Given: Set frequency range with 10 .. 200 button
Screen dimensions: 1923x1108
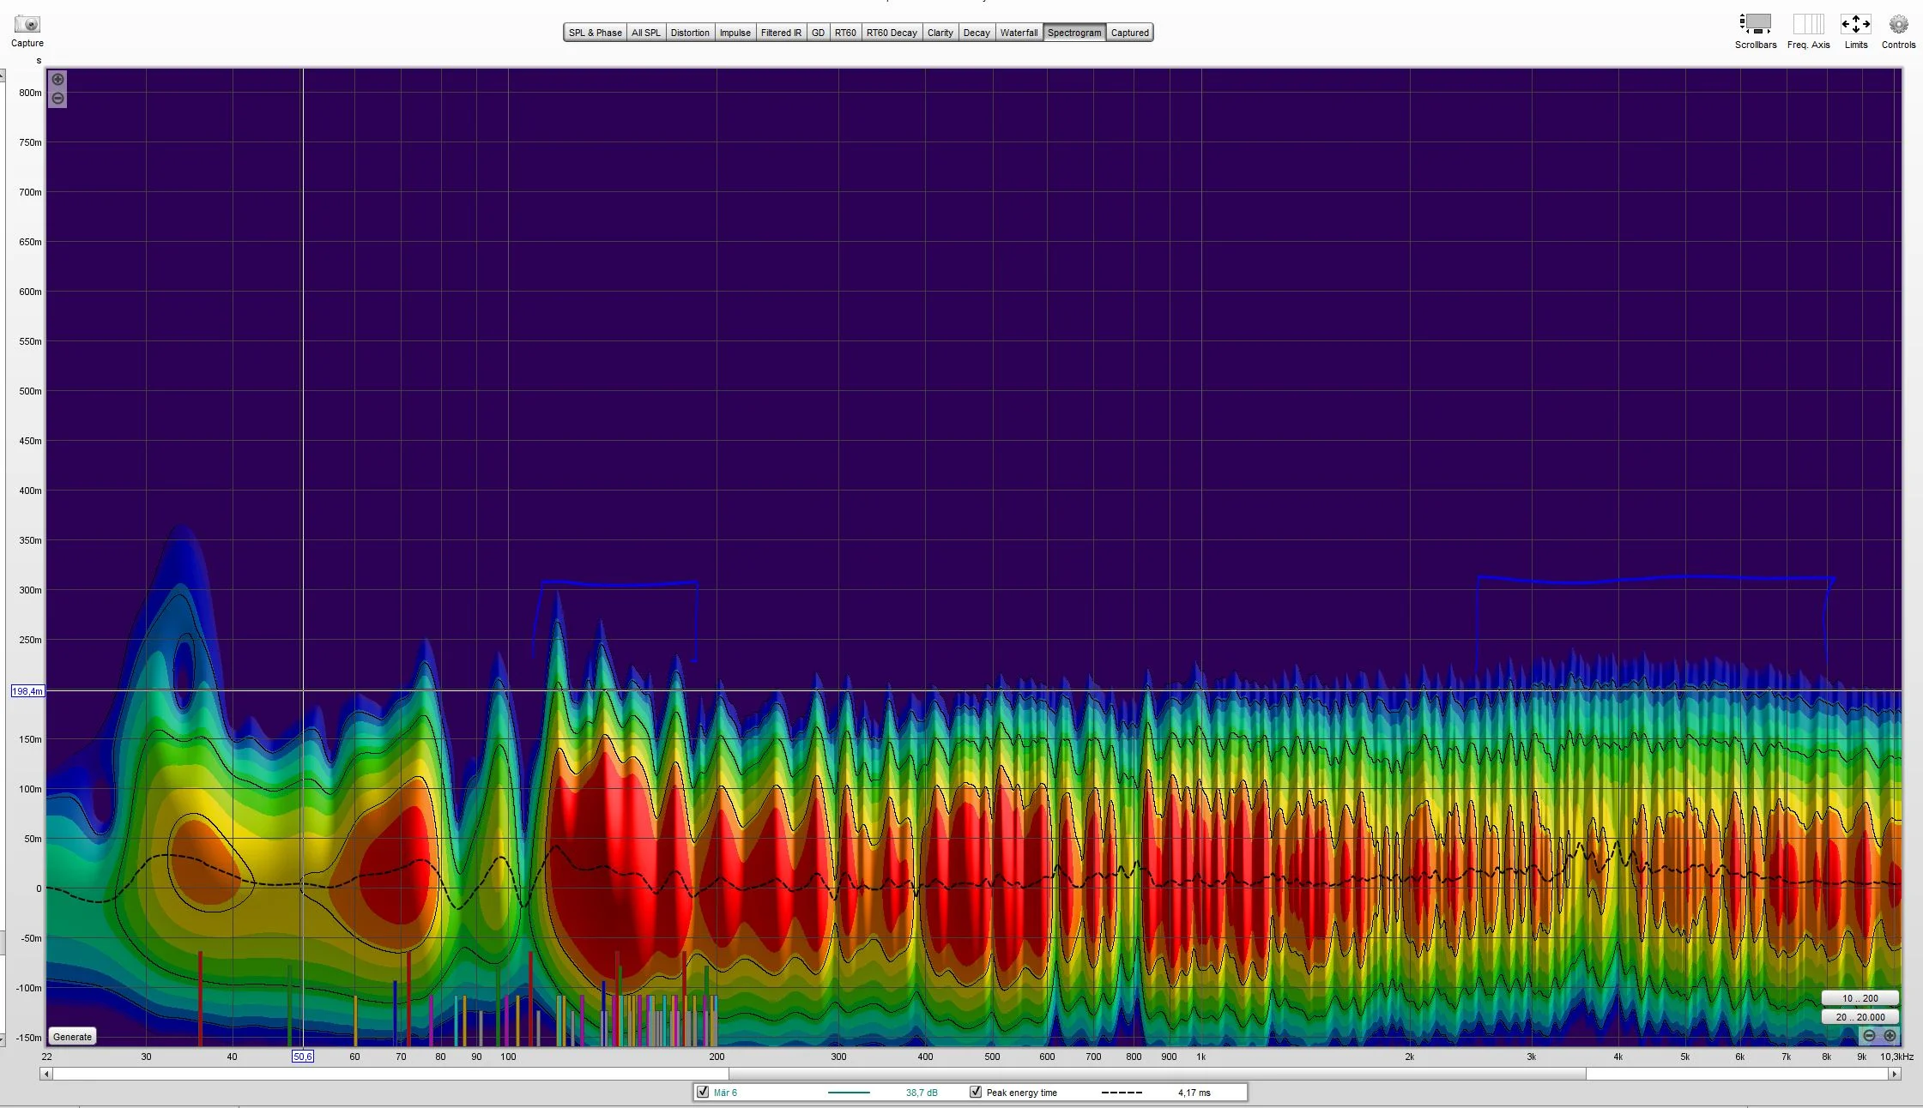Looking at the screenshot, I should point(1860,998).
